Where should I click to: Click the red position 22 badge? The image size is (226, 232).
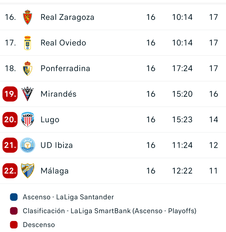click(10, 171)
